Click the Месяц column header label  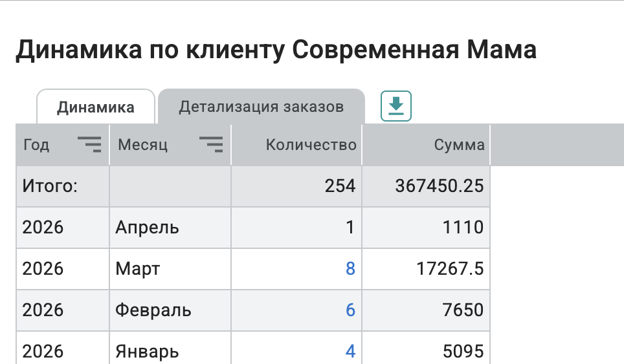(x=142, y=145)
